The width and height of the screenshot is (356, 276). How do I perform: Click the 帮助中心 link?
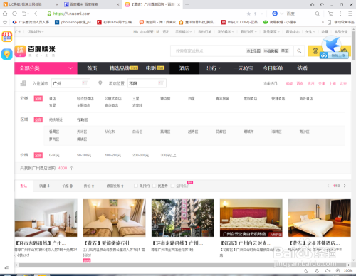[x=293, y=31]
